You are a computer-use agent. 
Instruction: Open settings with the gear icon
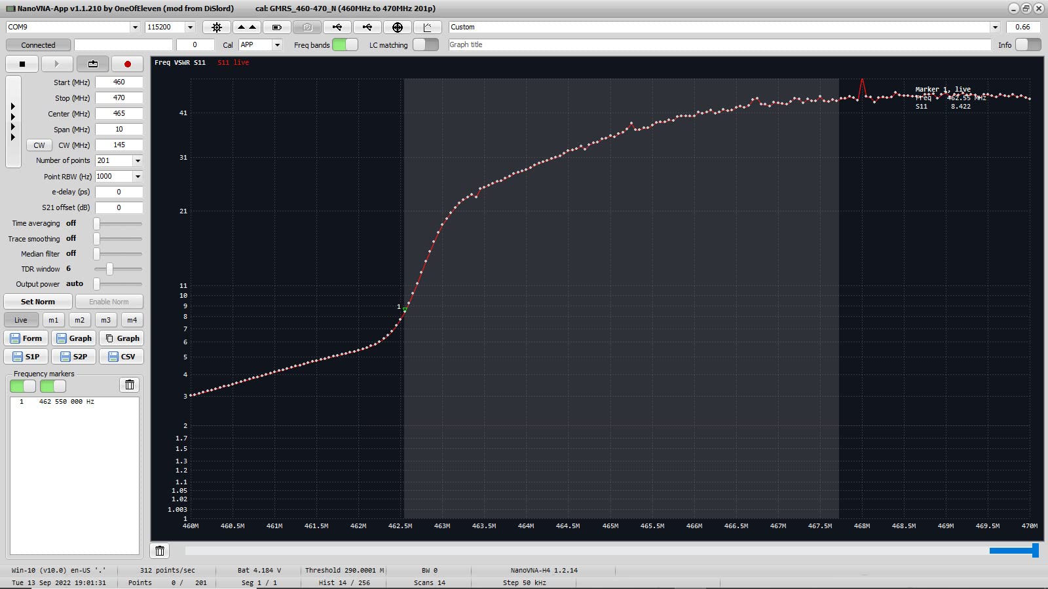pyautogui.click(x=217, y=27)
